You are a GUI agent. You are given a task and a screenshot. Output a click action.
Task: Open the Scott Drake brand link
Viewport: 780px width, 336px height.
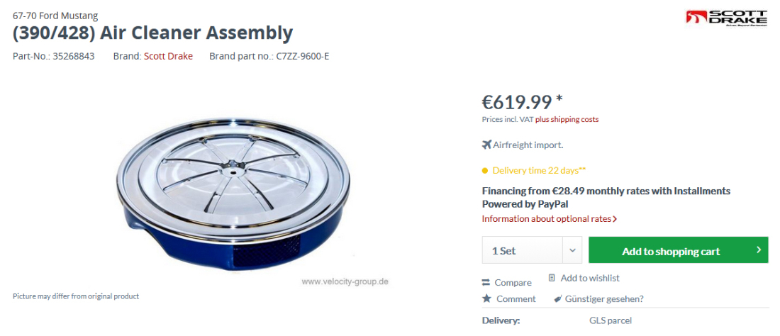click(168, 56)
